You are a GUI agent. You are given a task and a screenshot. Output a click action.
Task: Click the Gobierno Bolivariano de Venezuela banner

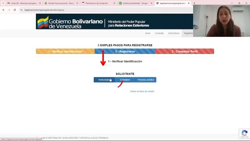click(x=114, y=22)
